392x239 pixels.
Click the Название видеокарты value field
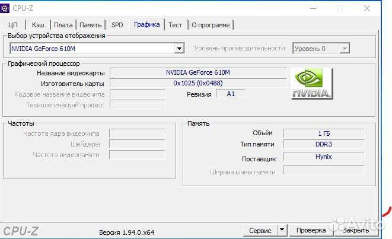tap(198, 72)
